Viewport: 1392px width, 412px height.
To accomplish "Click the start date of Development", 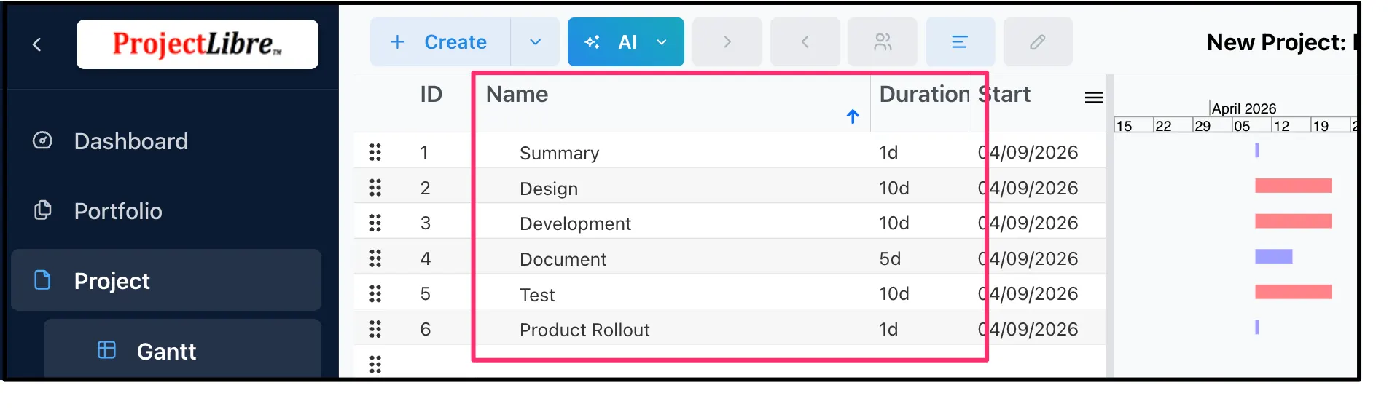I will tap(1028, 223).
